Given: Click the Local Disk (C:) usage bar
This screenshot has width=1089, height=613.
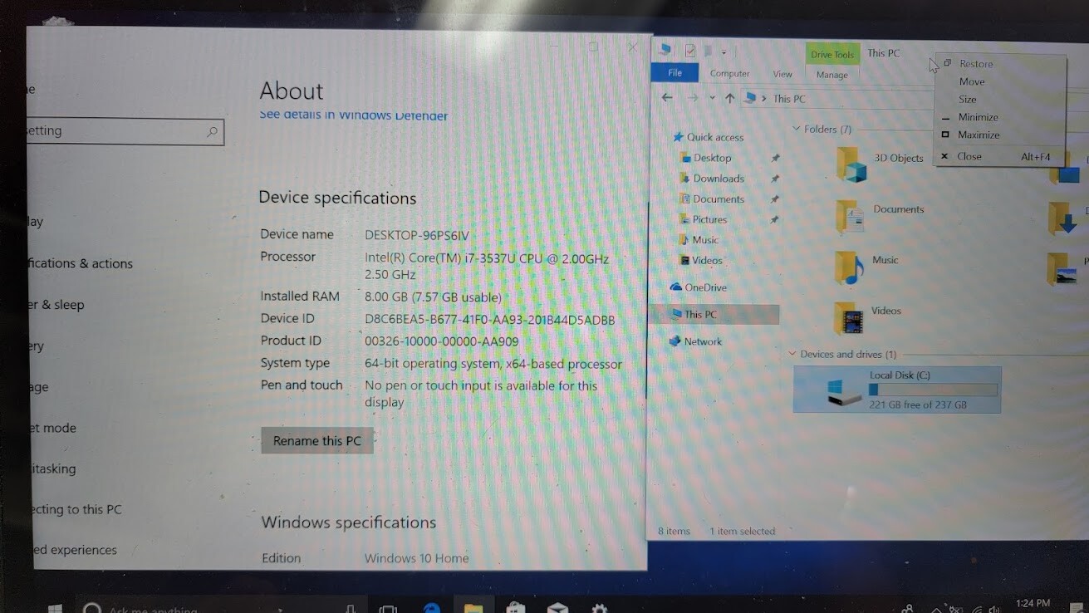Looking at the screenshot, I should 933,390.
